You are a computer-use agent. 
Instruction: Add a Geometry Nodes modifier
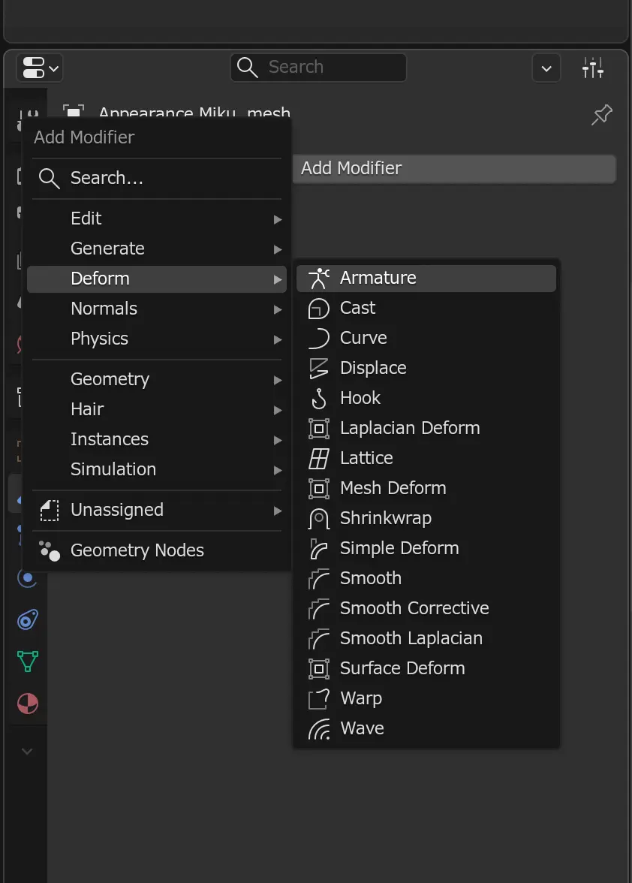(156, 551)
